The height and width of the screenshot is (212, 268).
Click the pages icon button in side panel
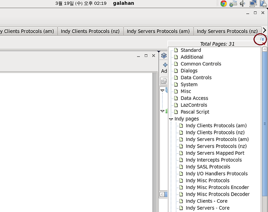coord(164,81)
